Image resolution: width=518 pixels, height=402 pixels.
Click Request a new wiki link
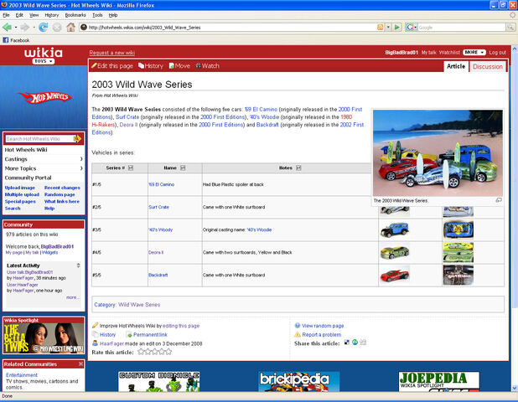click(x=112, y=53)
